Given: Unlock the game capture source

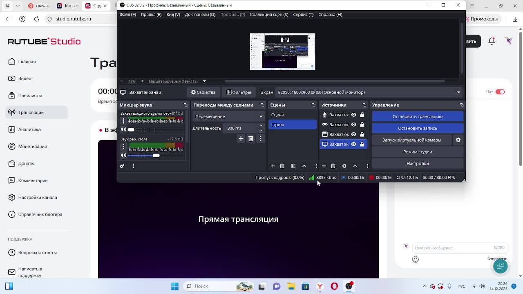Looking at the screenshot, I should point(362,125).
